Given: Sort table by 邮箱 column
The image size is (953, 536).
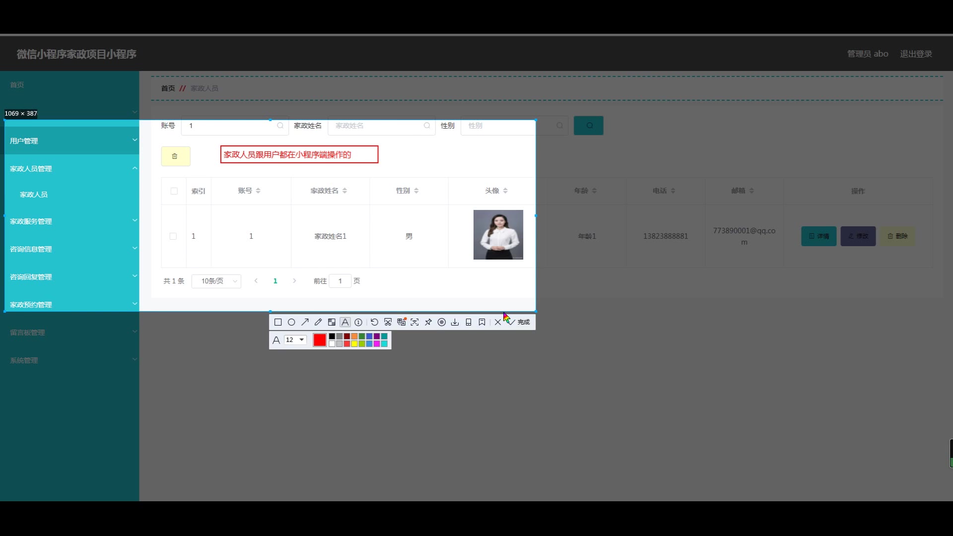Looking at the screenshot, I should (751, 191).
